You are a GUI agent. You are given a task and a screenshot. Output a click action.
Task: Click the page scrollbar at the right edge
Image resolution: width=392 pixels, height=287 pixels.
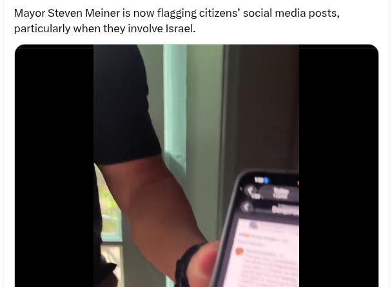[391, 143]
